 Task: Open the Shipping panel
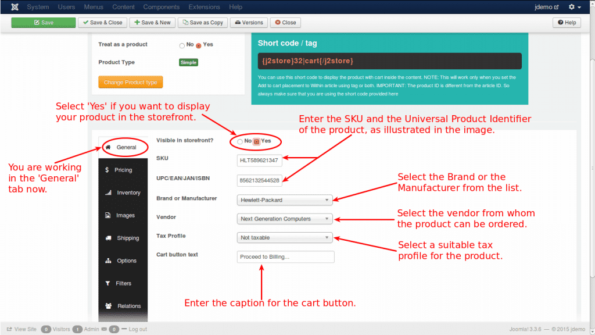(x=123, y=237)
